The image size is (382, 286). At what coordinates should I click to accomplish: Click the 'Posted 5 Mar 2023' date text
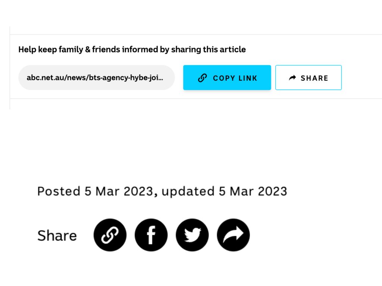(95, 191)
